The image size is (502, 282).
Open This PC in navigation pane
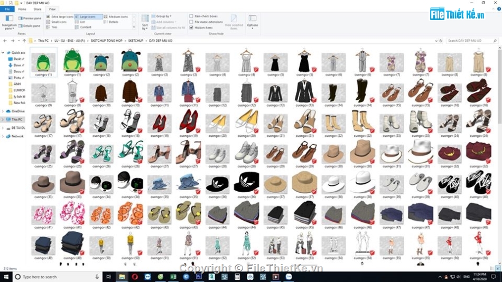pos(17,119)
